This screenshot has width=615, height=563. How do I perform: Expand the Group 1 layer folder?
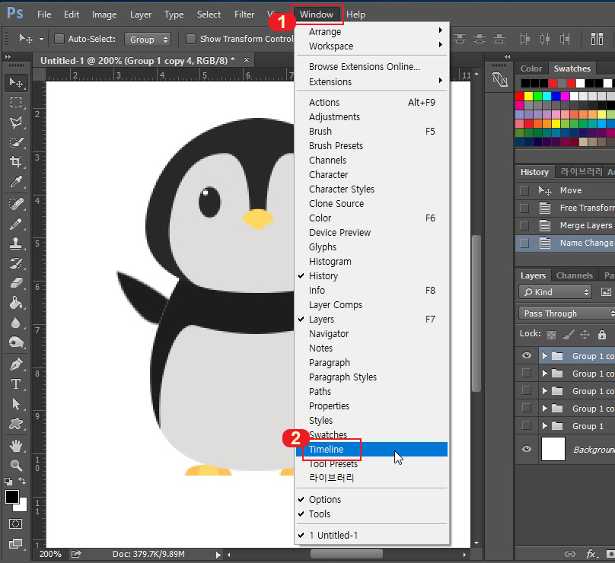coord(544,426)
